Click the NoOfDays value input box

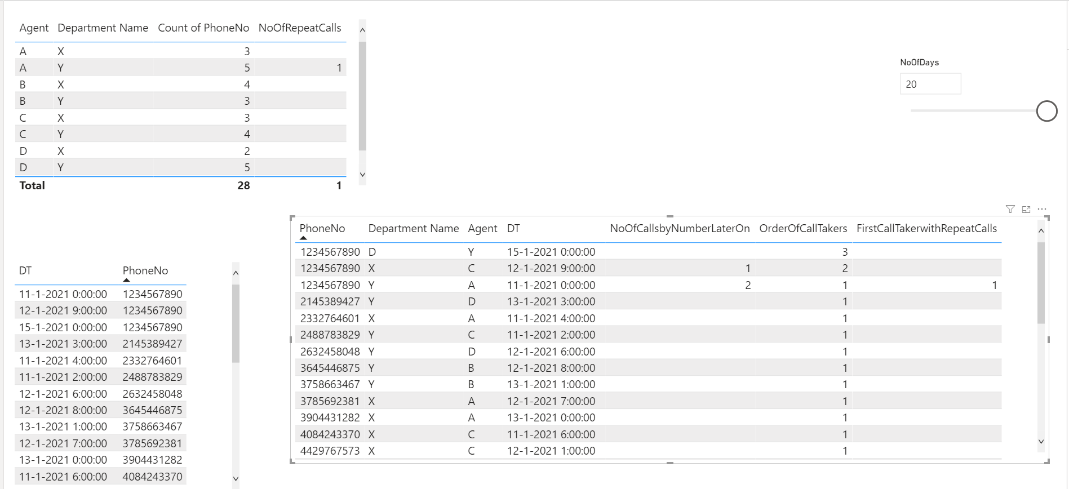point(930,84)
